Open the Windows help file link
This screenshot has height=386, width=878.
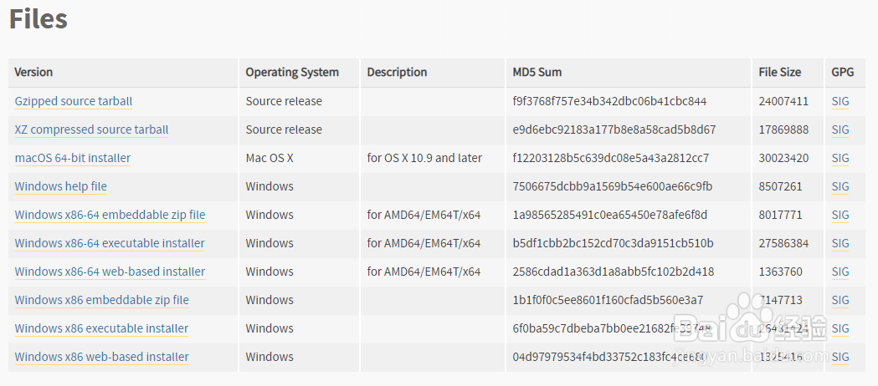tap(61, 186)
